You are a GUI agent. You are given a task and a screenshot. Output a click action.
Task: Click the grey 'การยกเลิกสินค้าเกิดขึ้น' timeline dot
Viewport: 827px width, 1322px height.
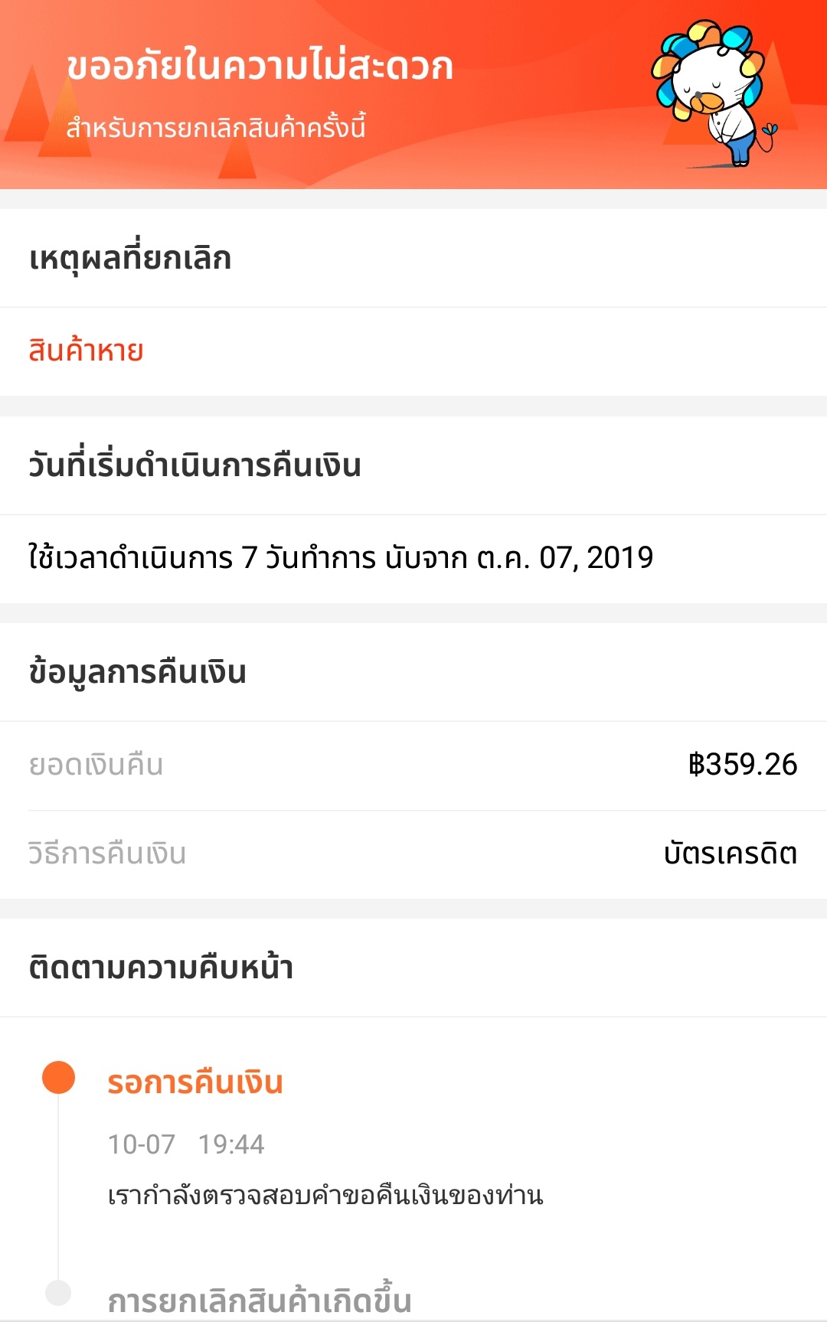[x=58, y=1293]
